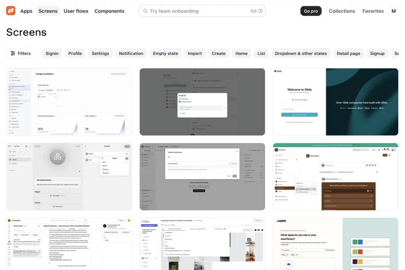
Task: Open the Zapier apps screen thumbnail
Action: 335,243
